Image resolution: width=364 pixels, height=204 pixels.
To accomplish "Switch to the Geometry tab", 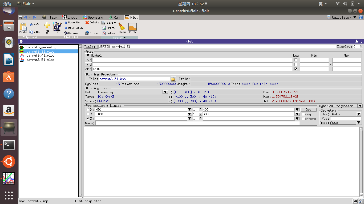I will click(93, 17).
